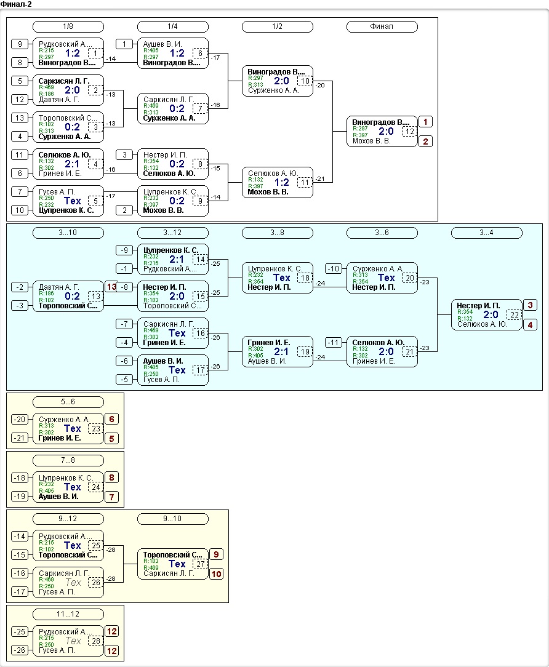Click the 1/4 round header

pos(173,26)
